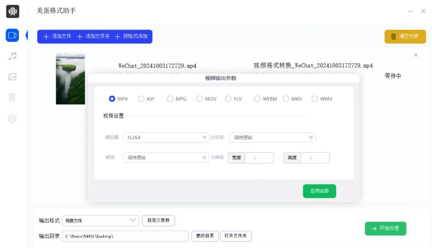Image resolution: width=432 pixels, height=248 pixels.
Task: Open the 编码器 H.264 encoder dropdown
Action: (x=166, y=138)
